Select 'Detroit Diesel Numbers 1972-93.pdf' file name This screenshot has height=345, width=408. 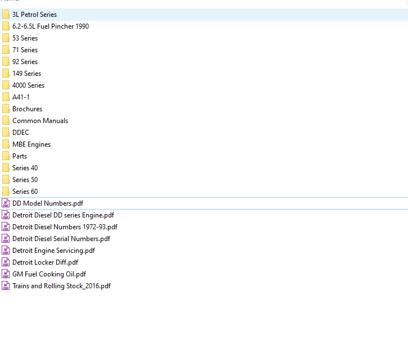(65, 227)
